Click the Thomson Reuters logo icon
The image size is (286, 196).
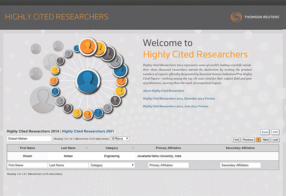(x=236, y=17)
